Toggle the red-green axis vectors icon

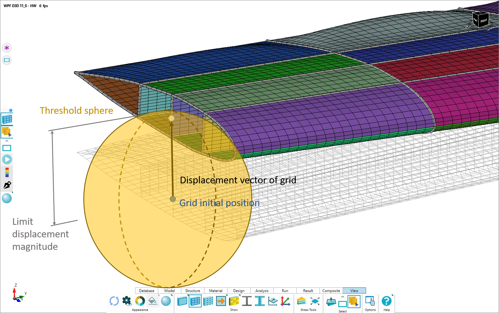pos(286,301)
